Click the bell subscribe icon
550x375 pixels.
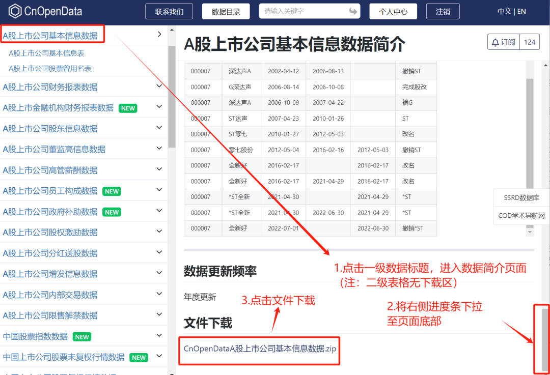click(x=495, y=42)
